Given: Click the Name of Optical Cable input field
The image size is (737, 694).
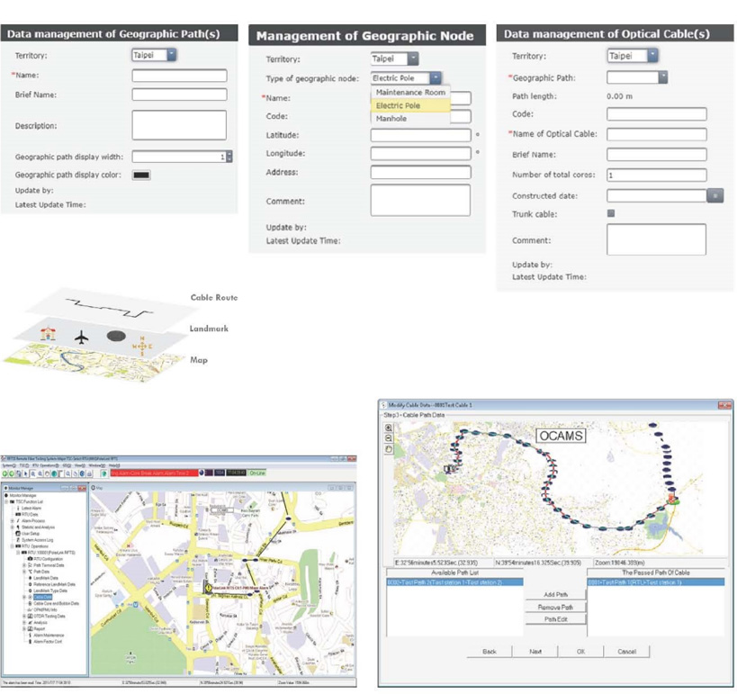Looking at the screenshot, I should click(x=656, y=135).
